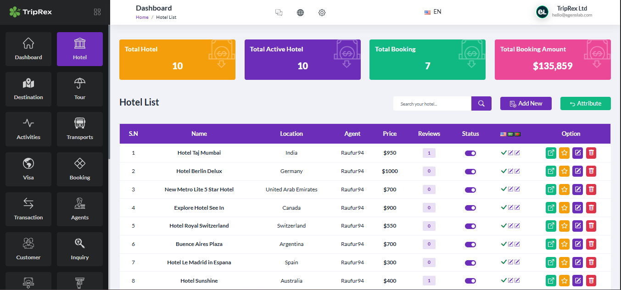
Task: Open the EN language selector
Action: coord(433,12)
